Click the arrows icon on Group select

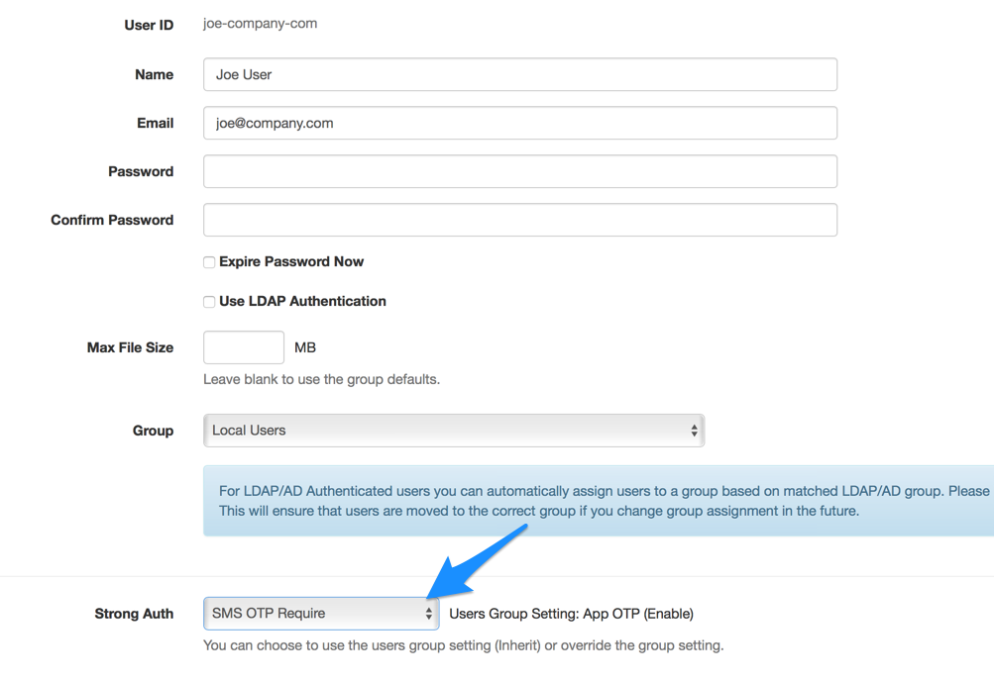pos(694,431)
